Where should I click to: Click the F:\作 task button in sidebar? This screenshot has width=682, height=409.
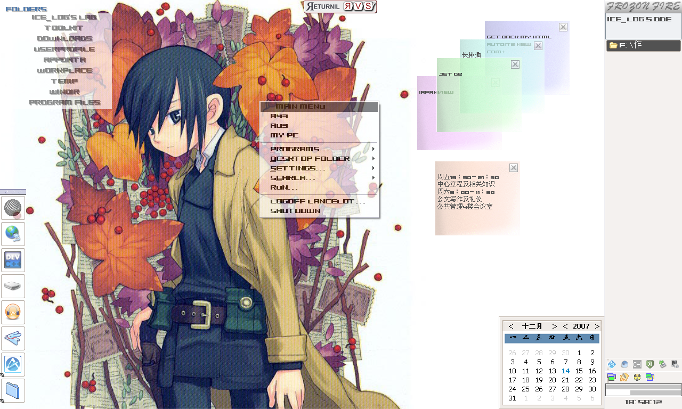tap(644, 46)
